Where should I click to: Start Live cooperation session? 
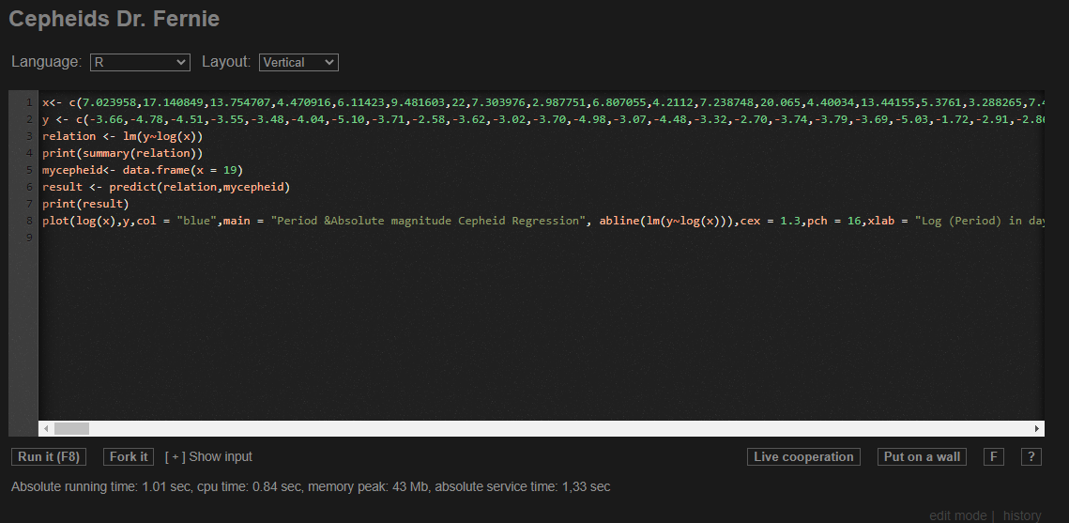[x=803, y=457]
